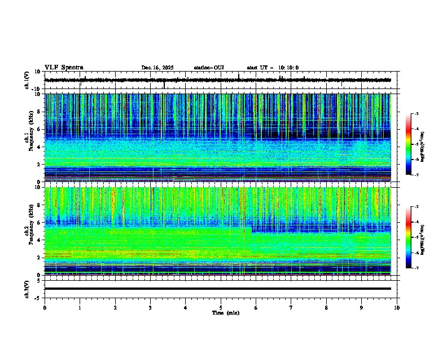Click time axis tick label "4"
The width and height of the screenshot is (447, 345).
point(186,308)
